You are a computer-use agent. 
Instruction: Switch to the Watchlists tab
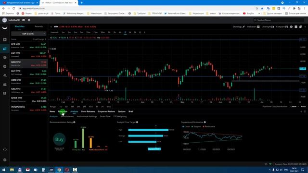20,26
